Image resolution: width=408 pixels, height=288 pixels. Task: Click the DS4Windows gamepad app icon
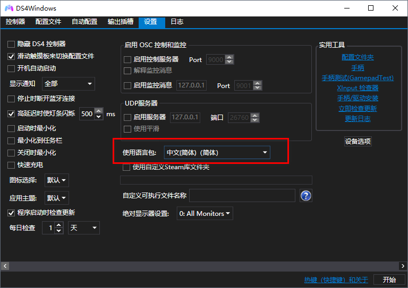(x=9, y=8)
